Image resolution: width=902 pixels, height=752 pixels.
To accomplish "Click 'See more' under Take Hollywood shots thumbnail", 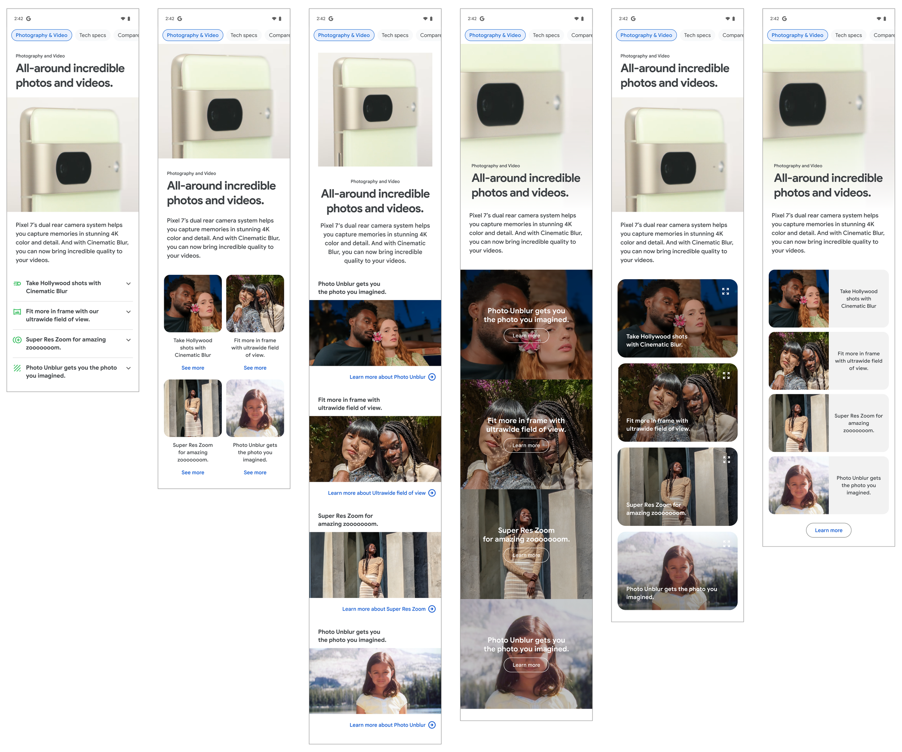I will (193, 368).
